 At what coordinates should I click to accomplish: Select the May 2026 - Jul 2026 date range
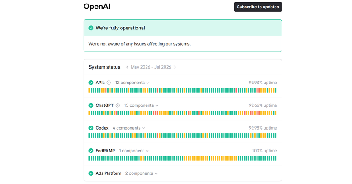click(x=151, y=67)
